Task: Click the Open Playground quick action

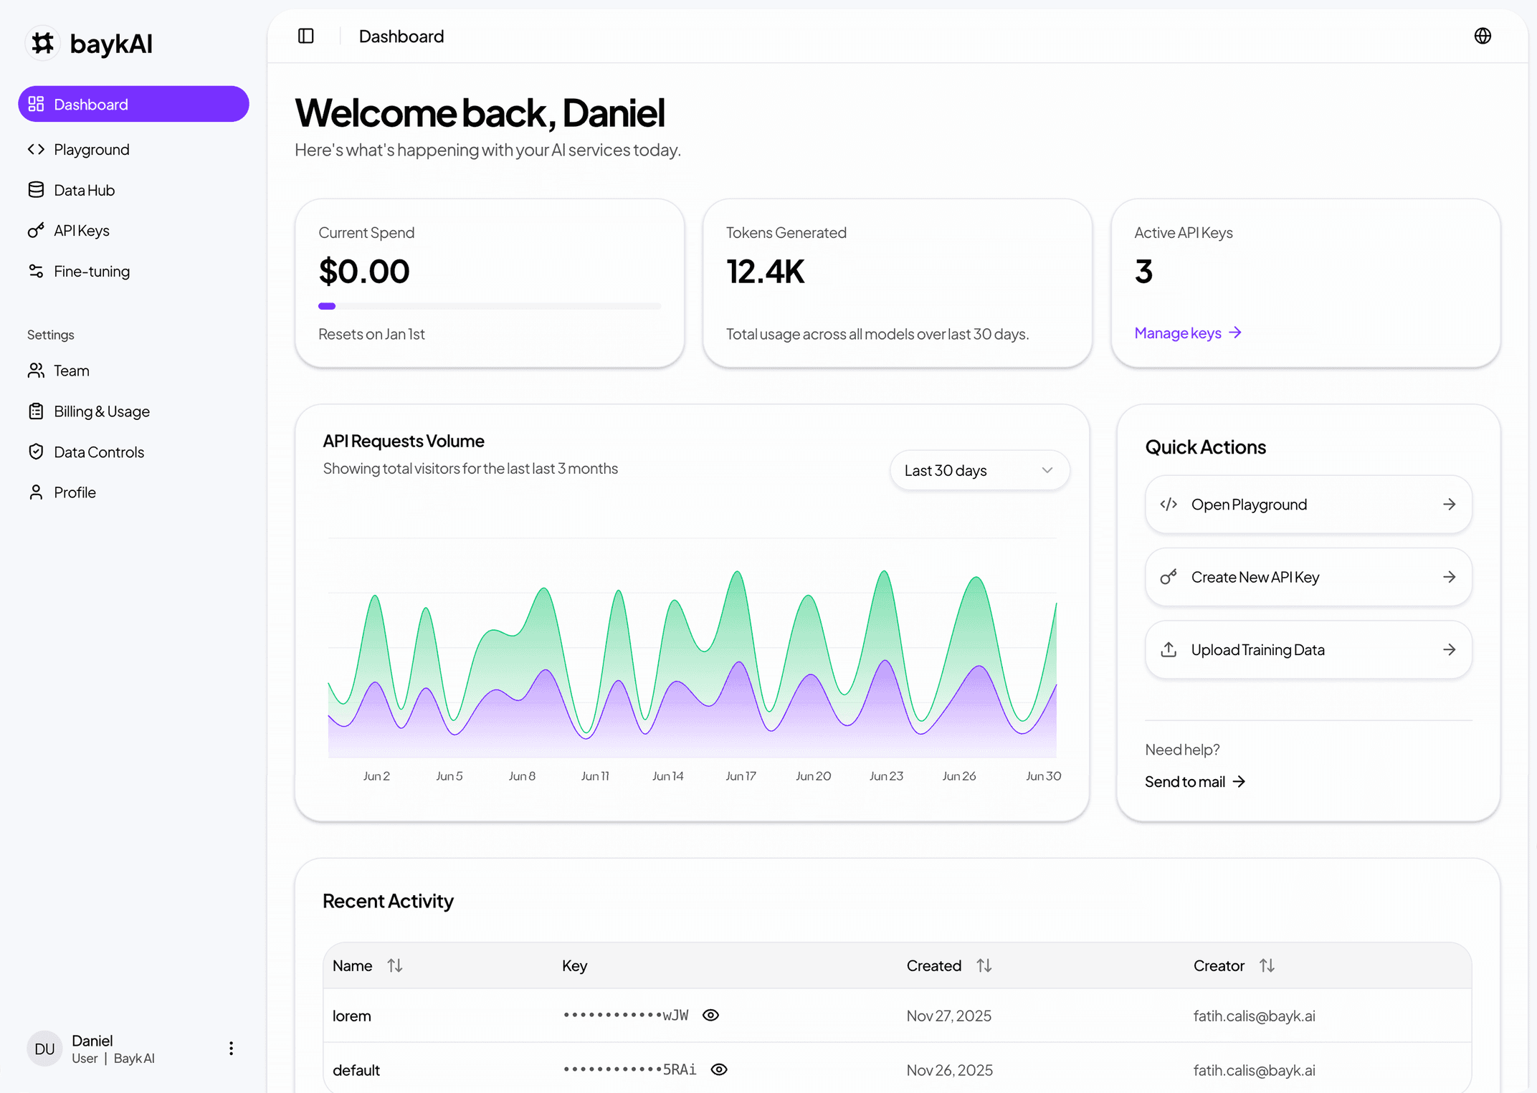Action: point(1308,505)
